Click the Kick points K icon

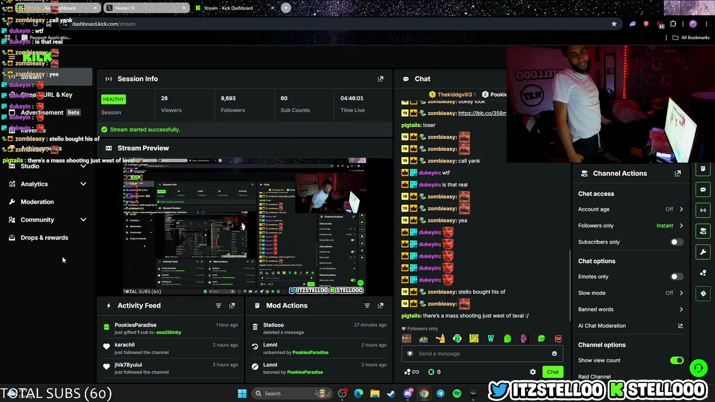tap(431, 372)
